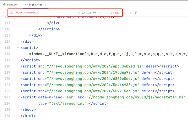
Task: Click the 19ddaa9a.js script line
Action: click(97, 72)
